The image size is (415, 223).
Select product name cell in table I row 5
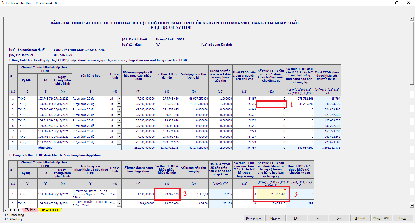click(91, 120)
